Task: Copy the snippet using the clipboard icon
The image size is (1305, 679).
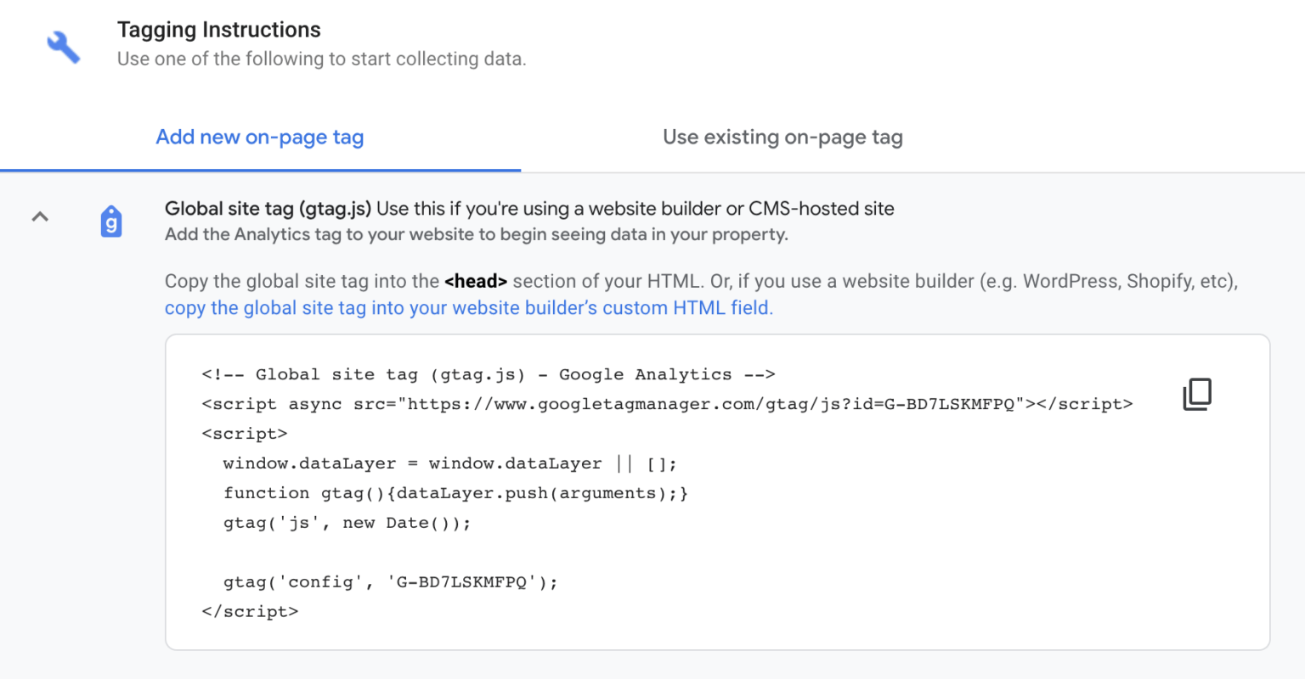Action: tap(1197, 394)
